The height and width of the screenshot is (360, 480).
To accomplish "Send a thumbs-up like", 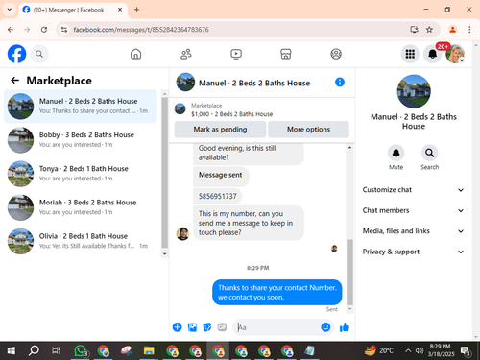I will pos(345,327).
